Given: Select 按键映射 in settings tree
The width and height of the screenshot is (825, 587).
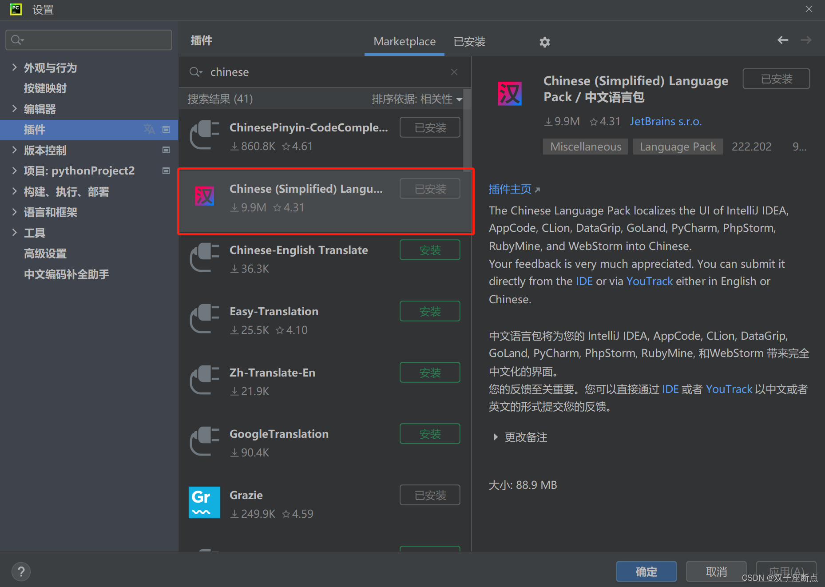Looking at the screenshot, I should 45,88.
